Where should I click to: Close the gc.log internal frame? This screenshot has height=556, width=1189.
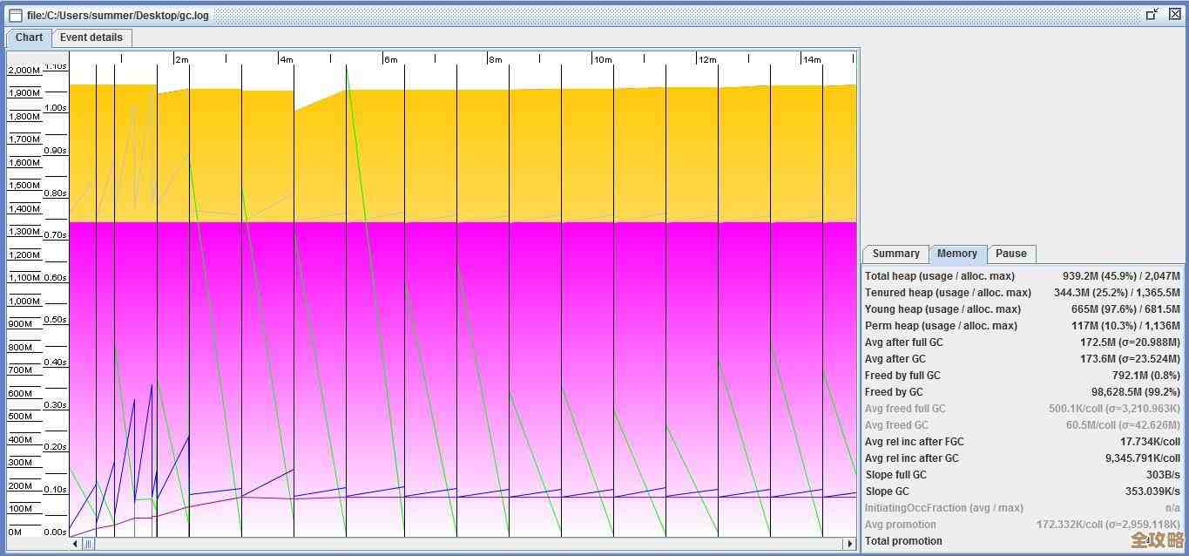[1174, 14]
